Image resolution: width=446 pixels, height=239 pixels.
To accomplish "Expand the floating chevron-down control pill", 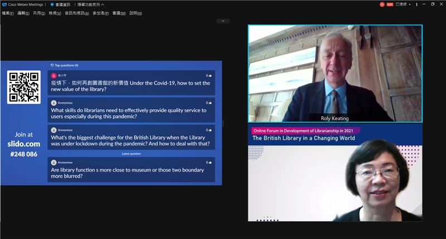I will pyautogui.click(x=223, y=21).
